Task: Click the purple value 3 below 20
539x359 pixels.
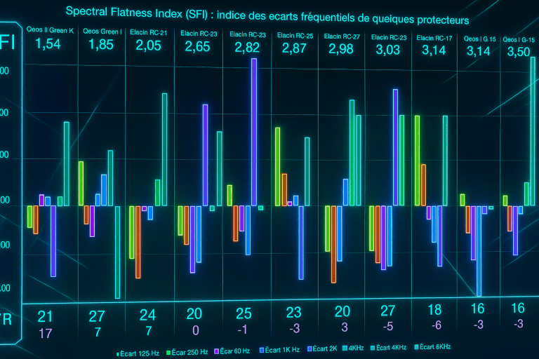Action: 345,327
